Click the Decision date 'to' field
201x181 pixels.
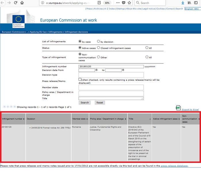113,70
